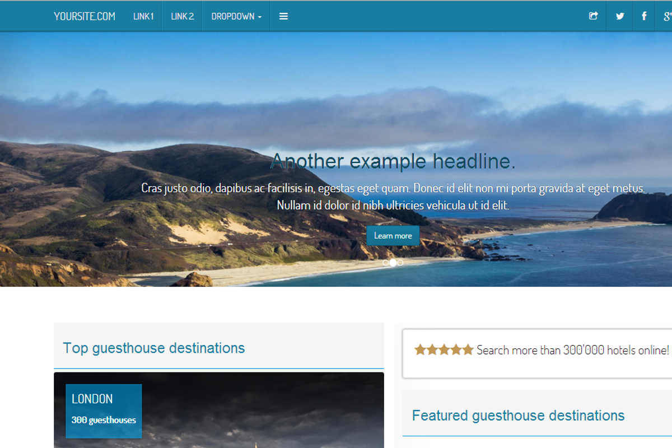672x448 pixels.
Task: Select the third carousel indicator dot
Action: pos(401,262)
